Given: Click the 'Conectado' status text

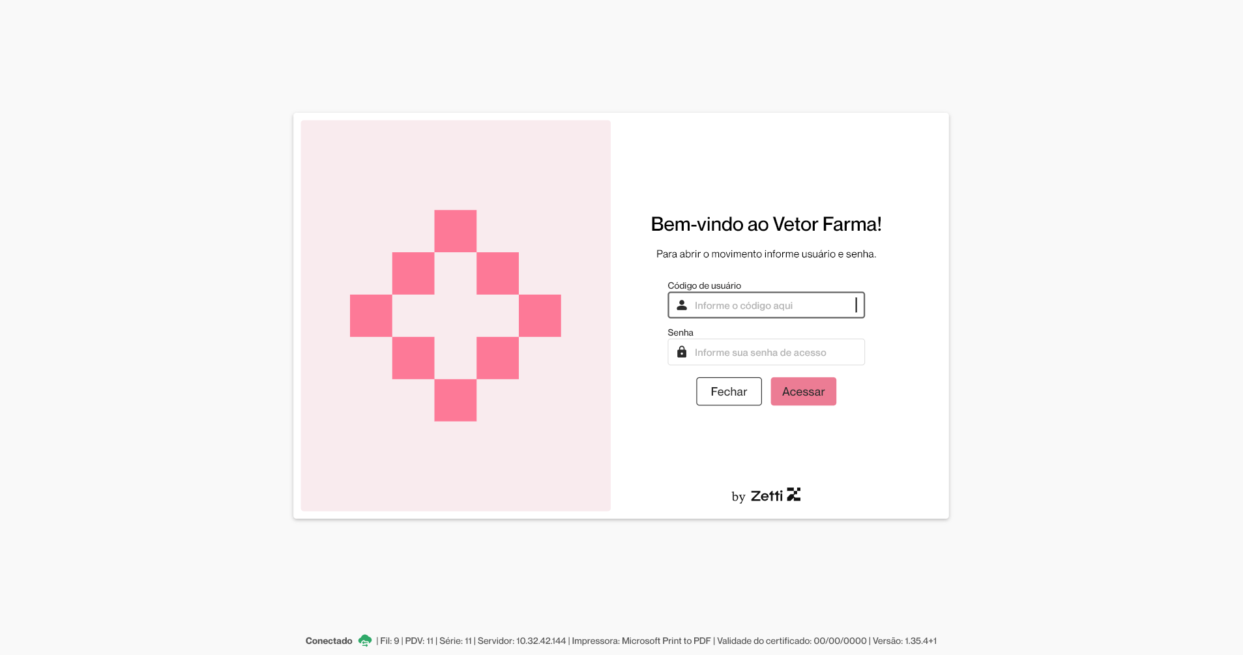Looking at the screenshot, I should pos(329,641).
